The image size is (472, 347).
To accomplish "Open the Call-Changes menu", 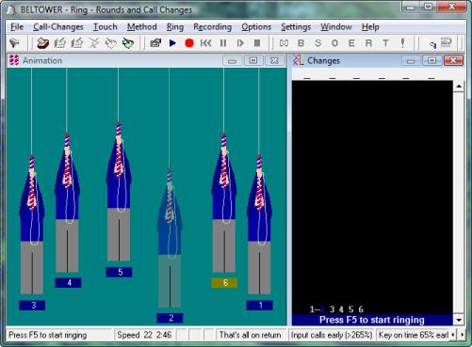I will 58,27.
